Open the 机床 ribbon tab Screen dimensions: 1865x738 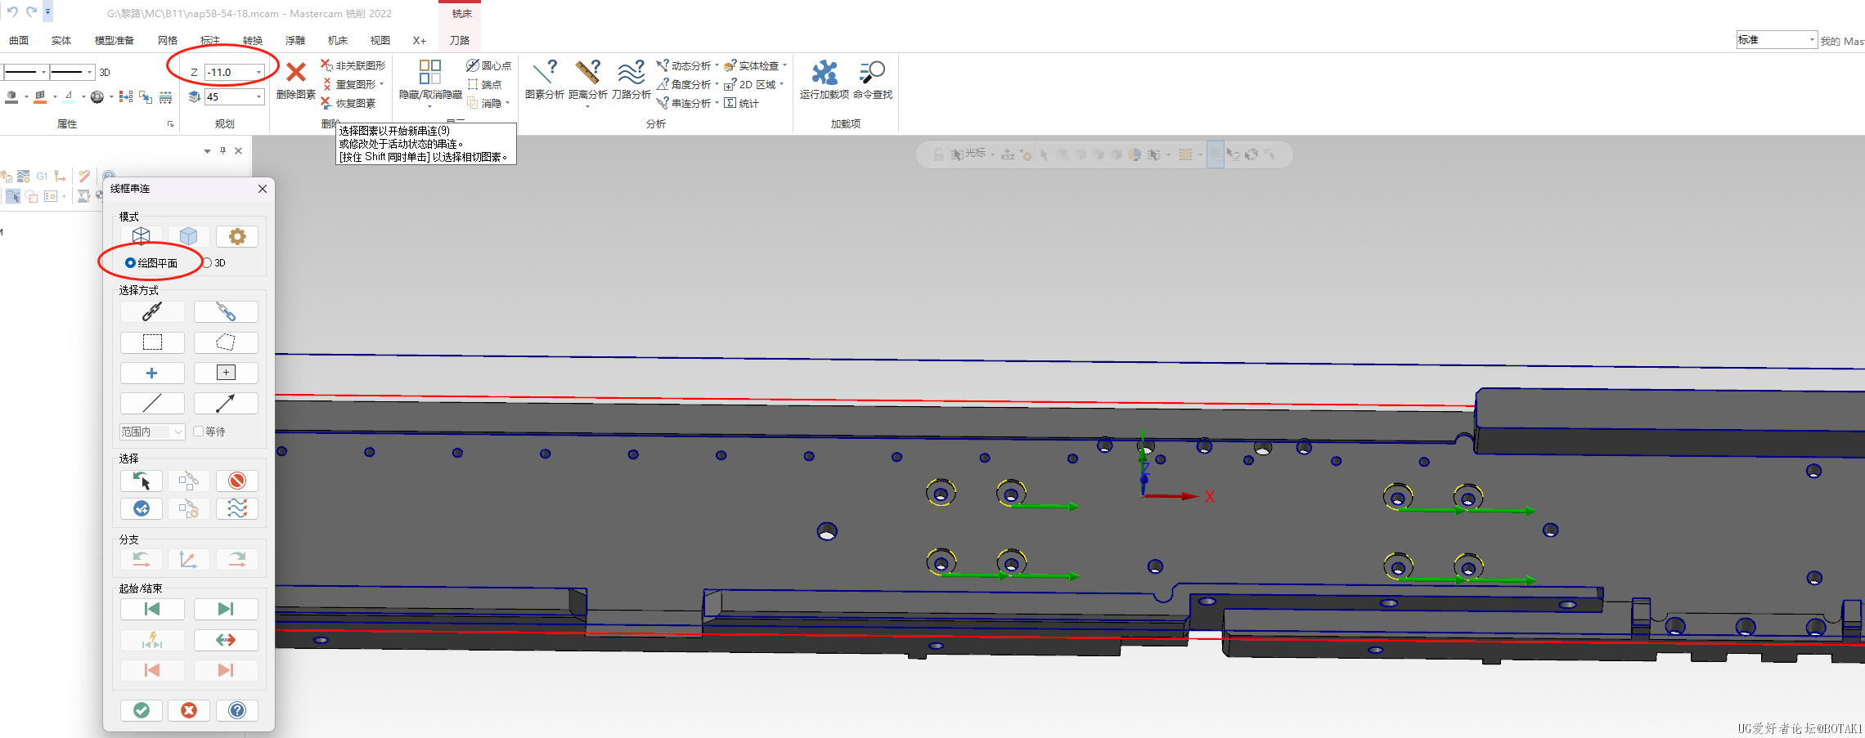[x=338, y=40]
